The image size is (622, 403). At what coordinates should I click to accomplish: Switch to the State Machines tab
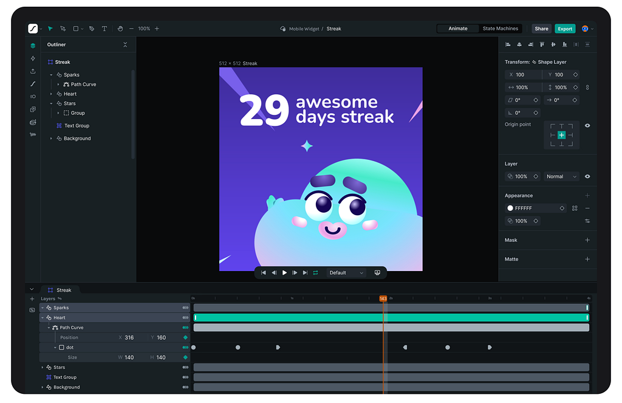pos(500,29)
